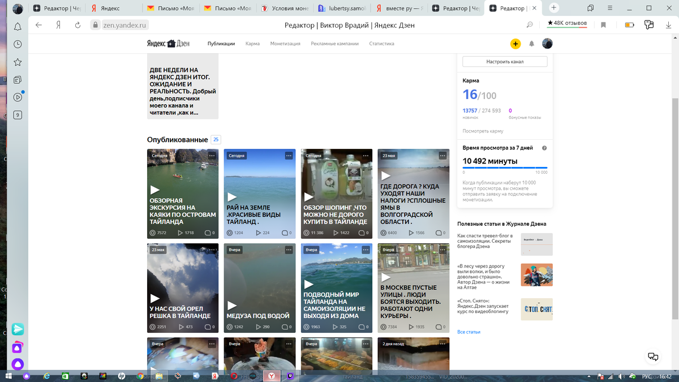
Task: Open the Рекламные кампании tab
Action: [x=334, y=44]
